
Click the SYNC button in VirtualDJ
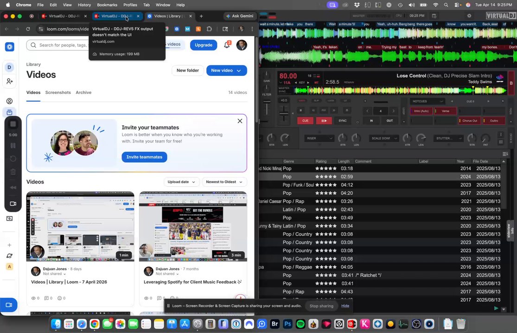click(343, 121)
